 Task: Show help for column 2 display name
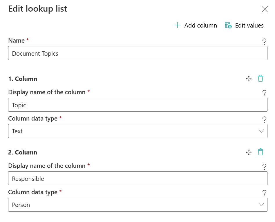(x=264, y=167)
